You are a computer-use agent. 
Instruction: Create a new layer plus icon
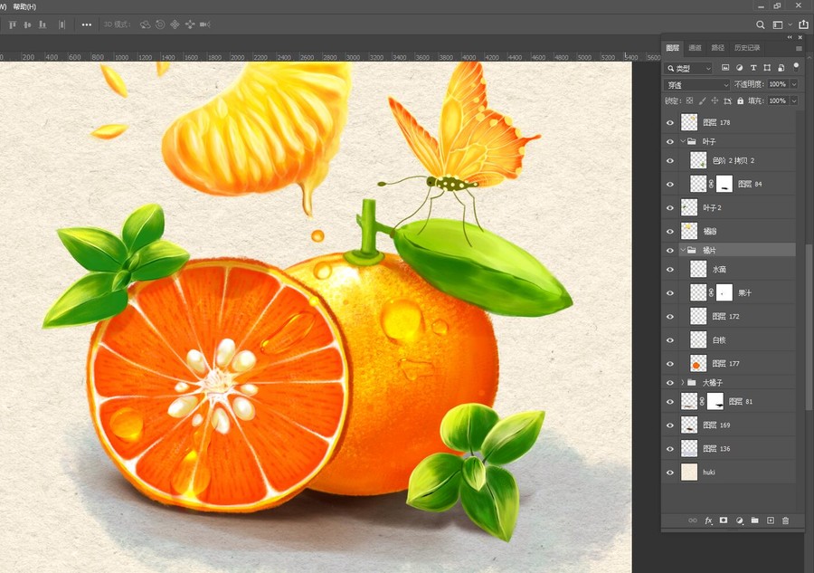pos(771,520)
